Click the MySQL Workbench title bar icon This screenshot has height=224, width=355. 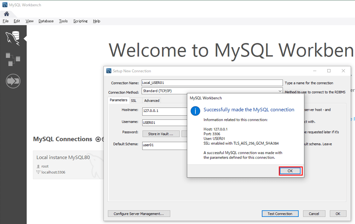(x=5, y=5)
